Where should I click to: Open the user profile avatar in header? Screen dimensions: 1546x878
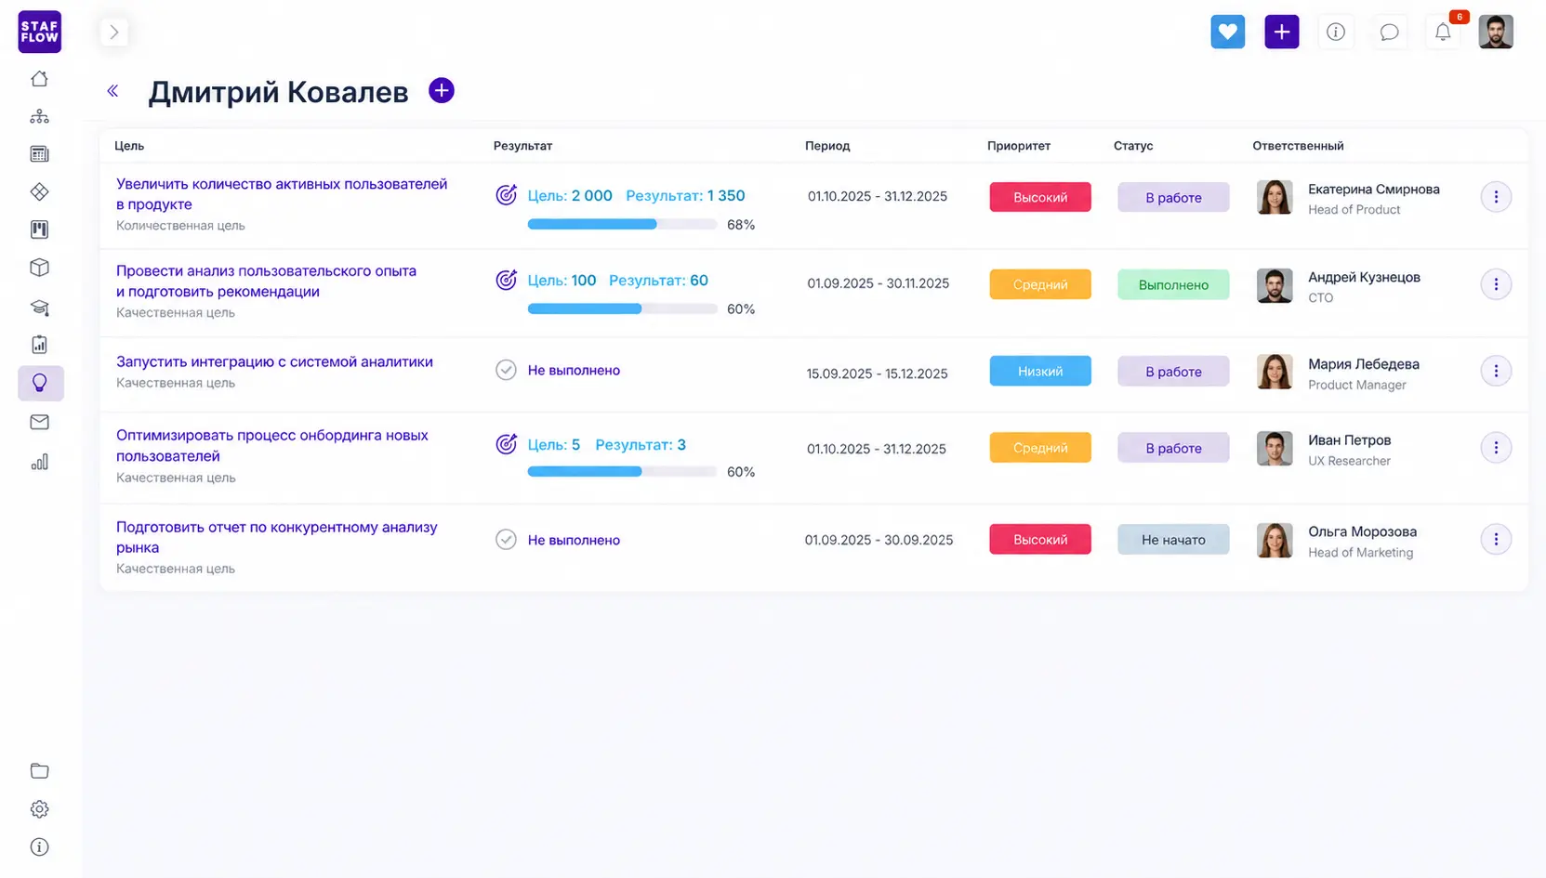coord(1496,32)
